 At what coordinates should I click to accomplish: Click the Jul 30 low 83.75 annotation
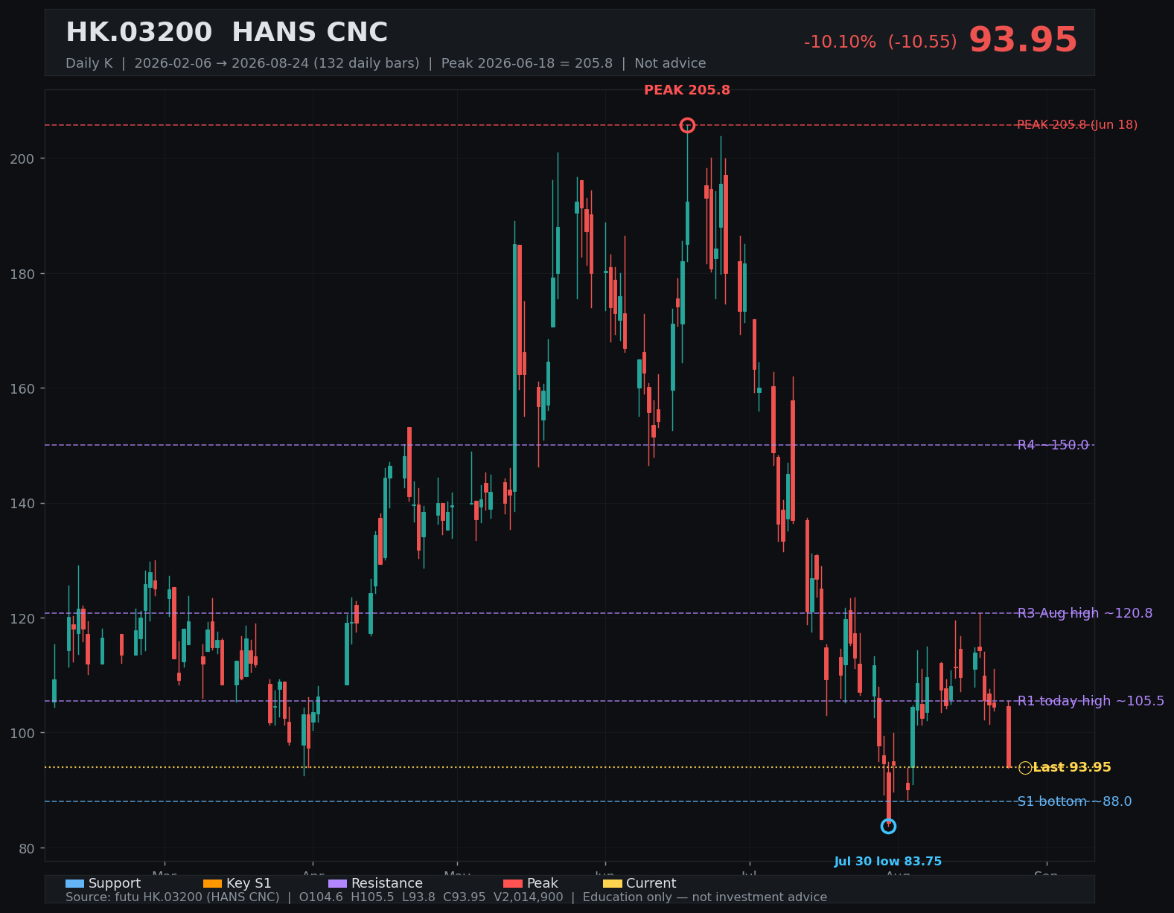click(888, 862)
